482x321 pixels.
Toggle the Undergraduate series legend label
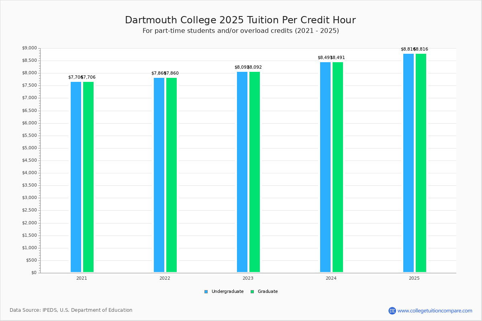pyautogui.click(x=227, y=292)
